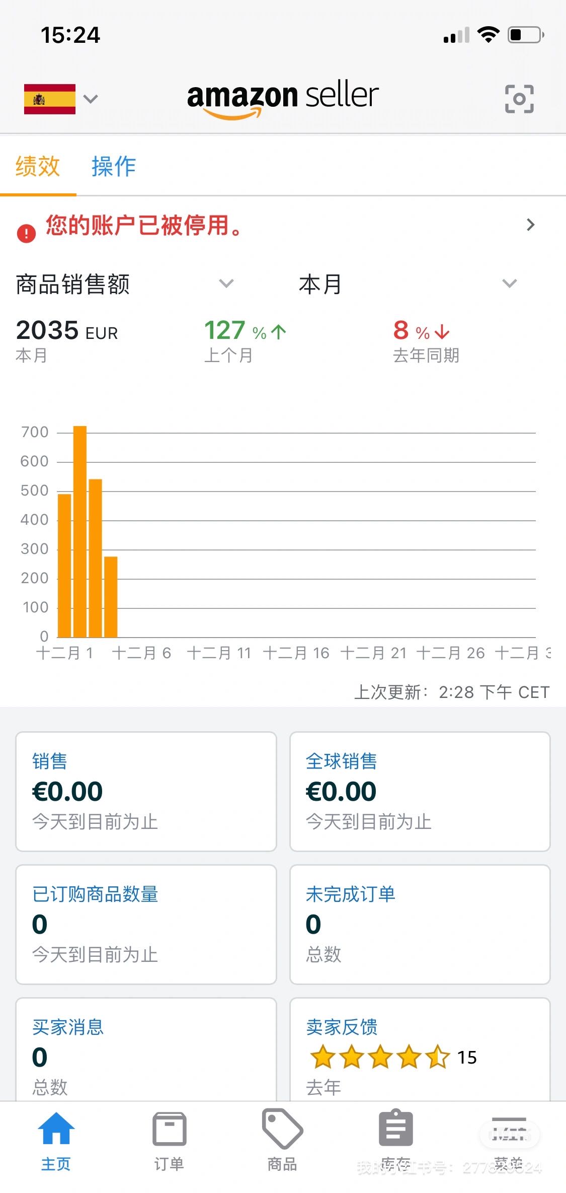Screen dimensions: 566x1193
Task: Tap the barcode scan camera icon
Action: coord(519,99)
